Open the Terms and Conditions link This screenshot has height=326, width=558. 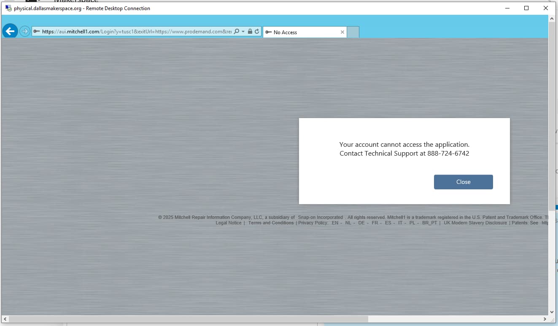click(271, 223)
